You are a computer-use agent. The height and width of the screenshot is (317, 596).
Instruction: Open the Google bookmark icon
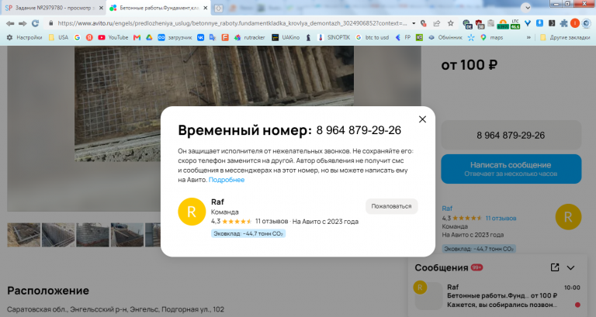coord(77,37)
